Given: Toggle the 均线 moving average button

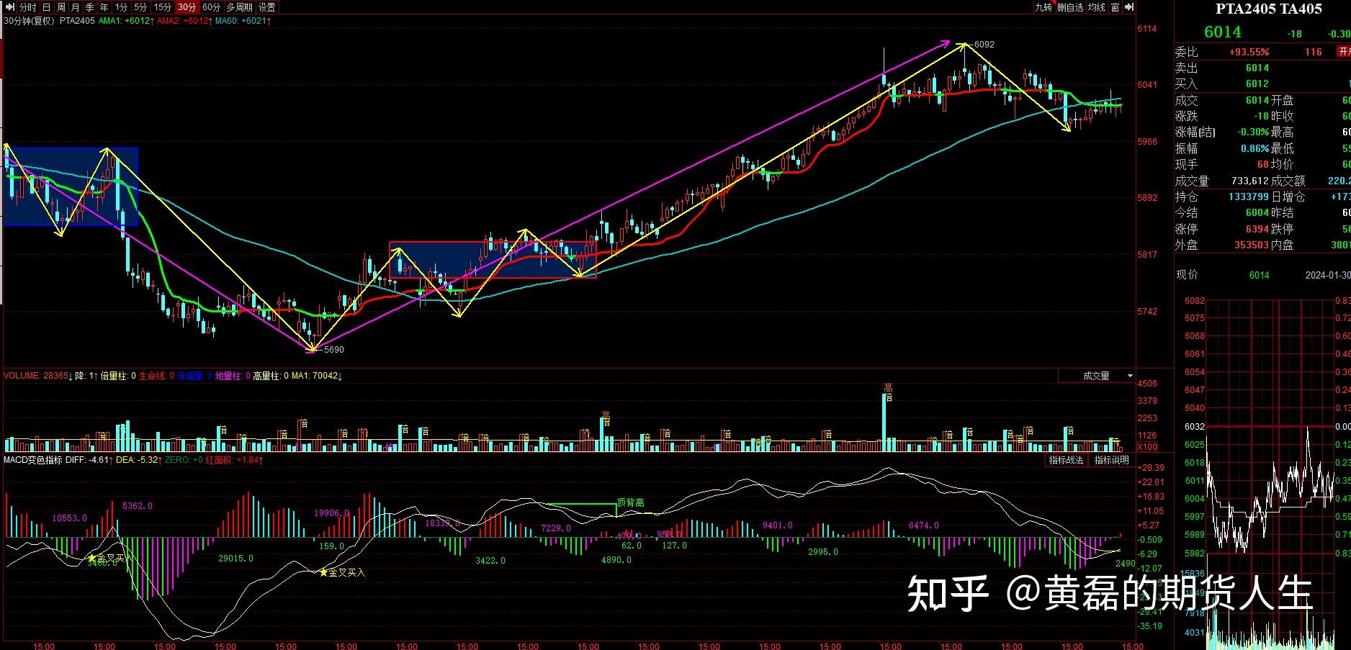Looking at the screenshot, I should coord(1096,7).
